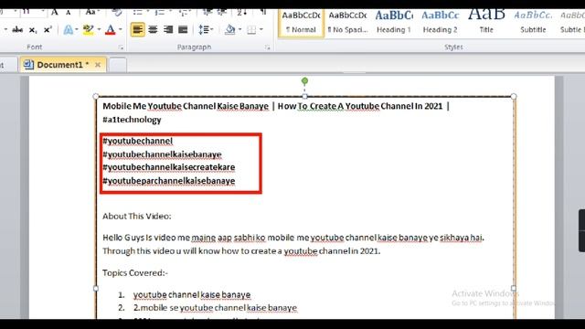Apply paragraph shading paint bucket
585x329 pixels.
(x=229, y=29)
